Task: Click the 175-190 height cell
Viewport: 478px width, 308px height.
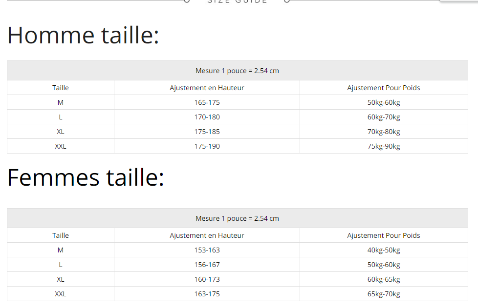Action: pos(207,146)
